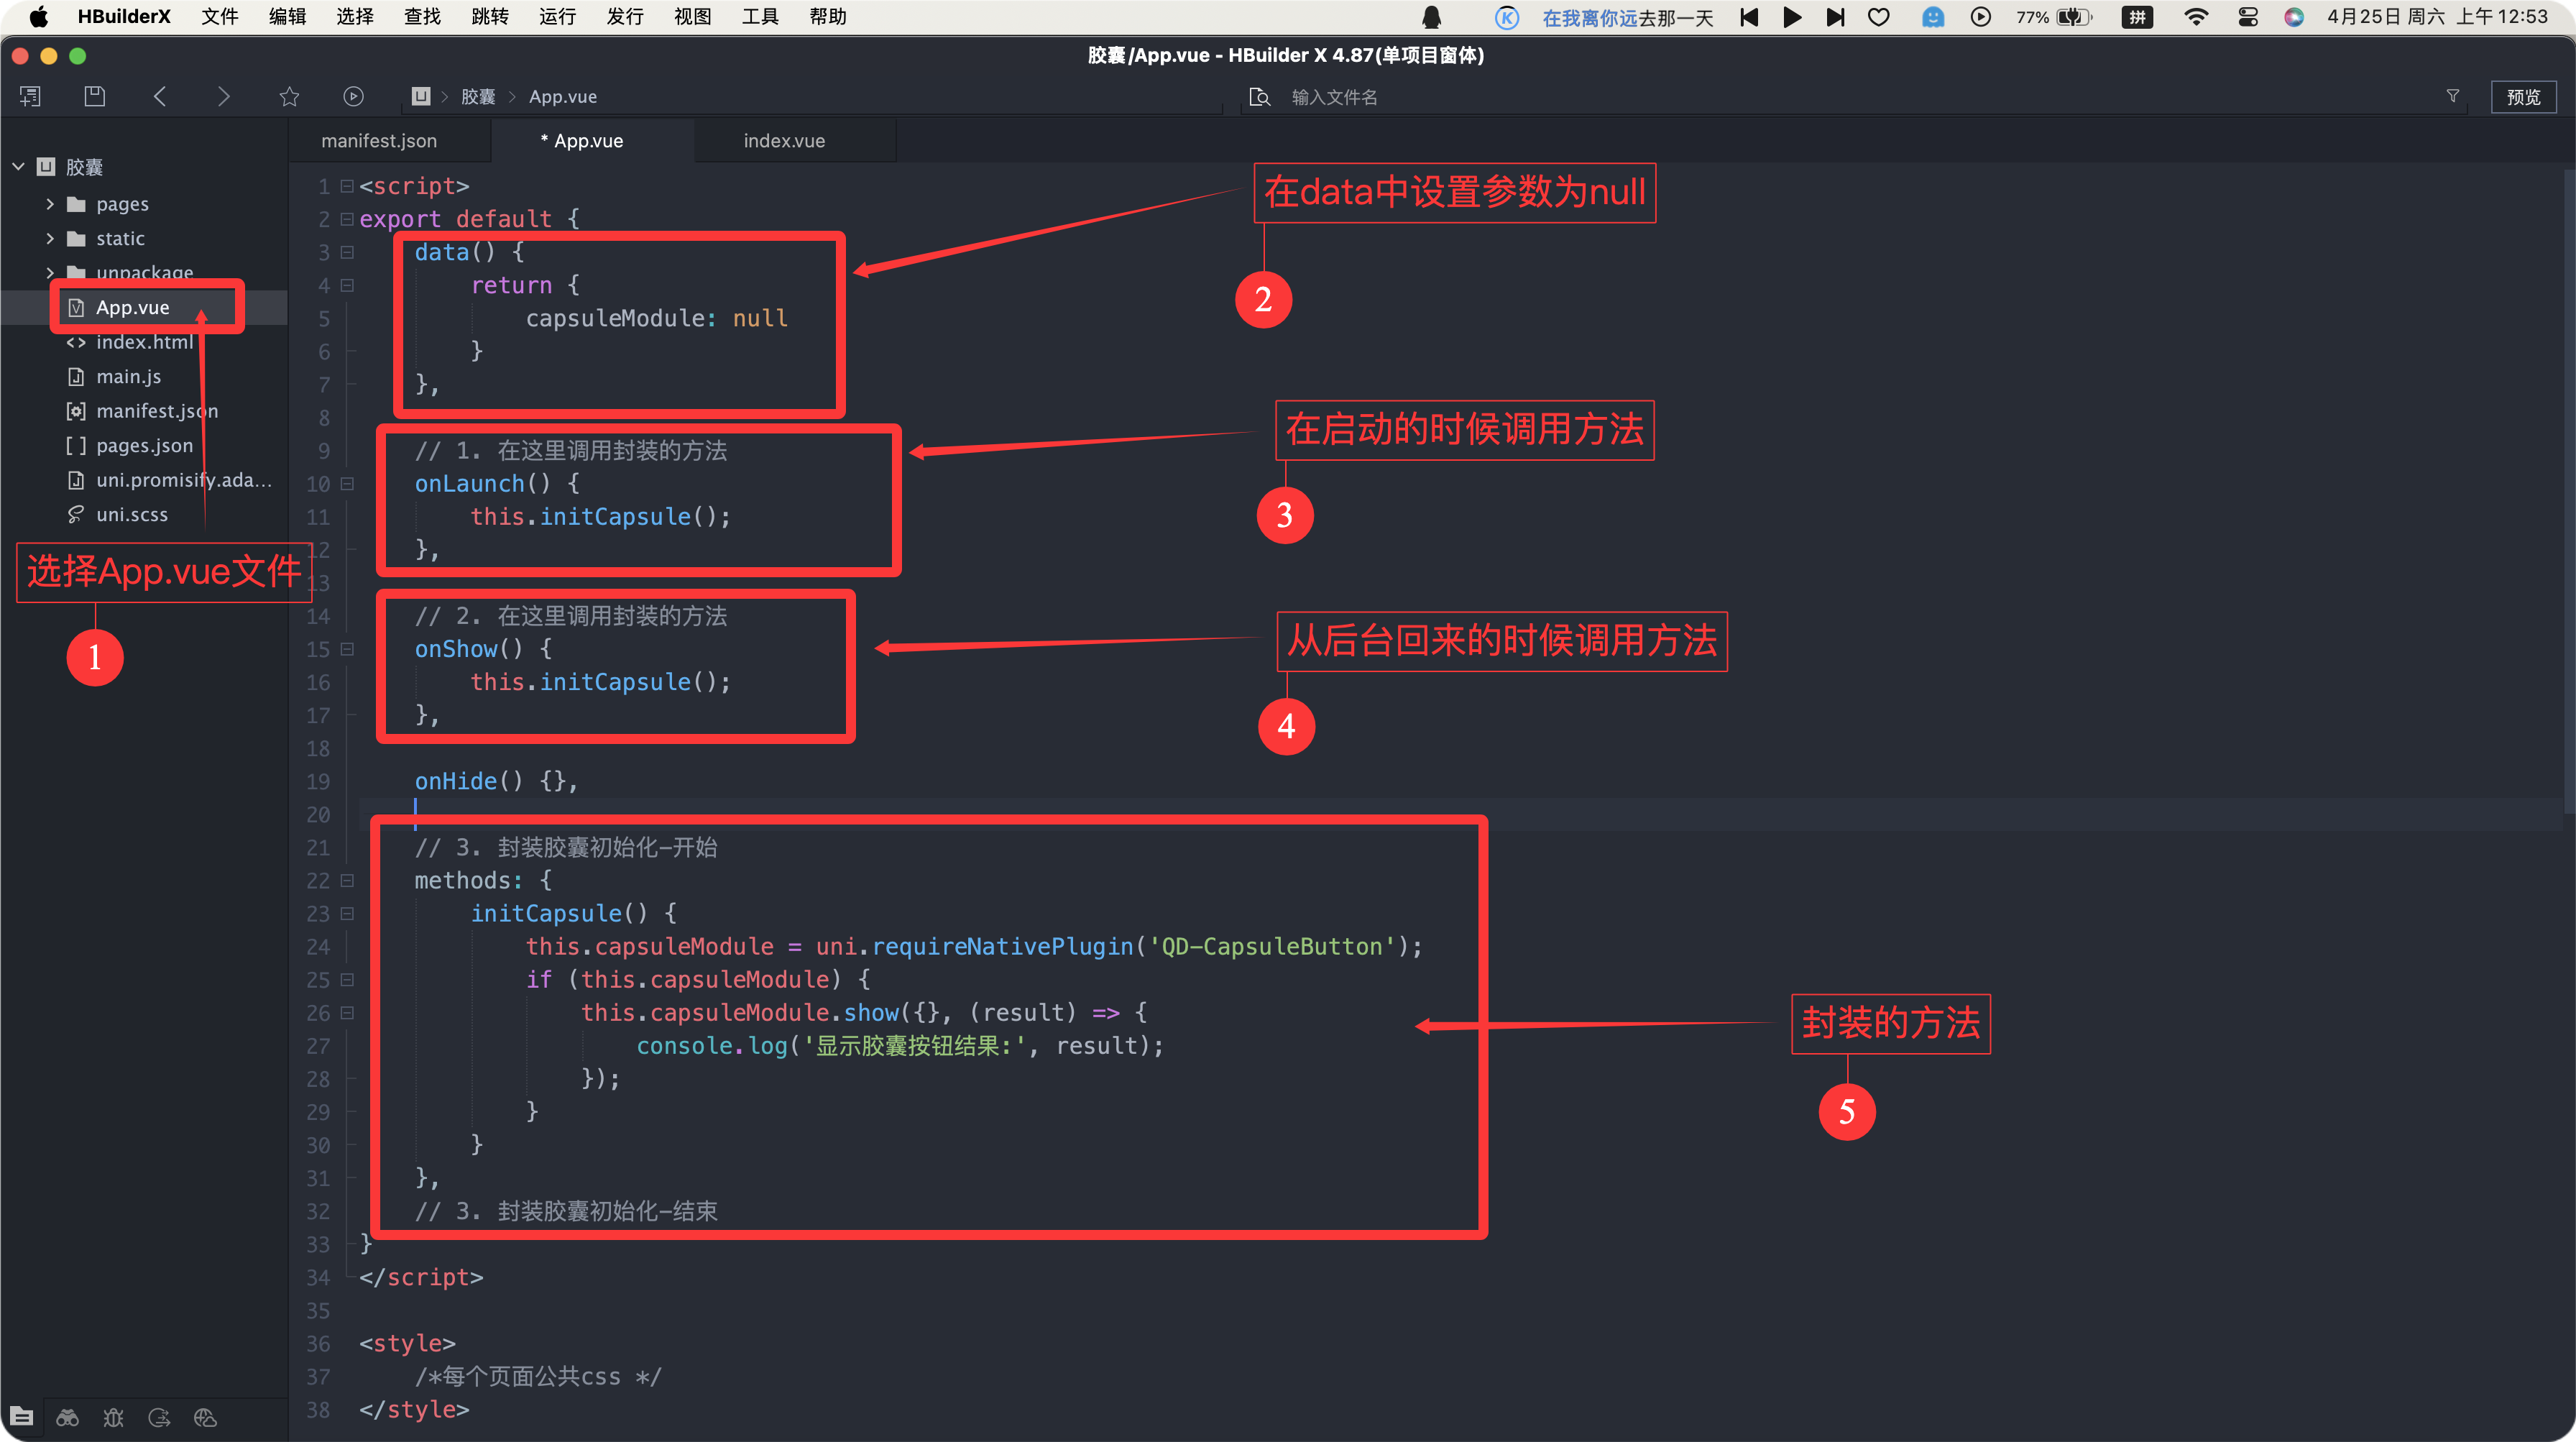
Task: Fold the if statement at line 25
Action: 347,980
